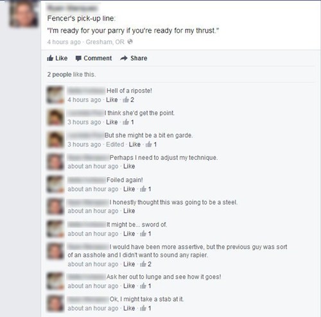Like the 'Perhaps I need to adjust my technique' comment
This screenshot has height=317, width=321.
pyautogui.click(x=129, y=166)
